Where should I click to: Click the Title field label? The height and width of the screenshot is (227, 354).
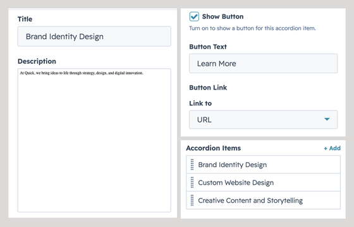[x=25, y=19]
